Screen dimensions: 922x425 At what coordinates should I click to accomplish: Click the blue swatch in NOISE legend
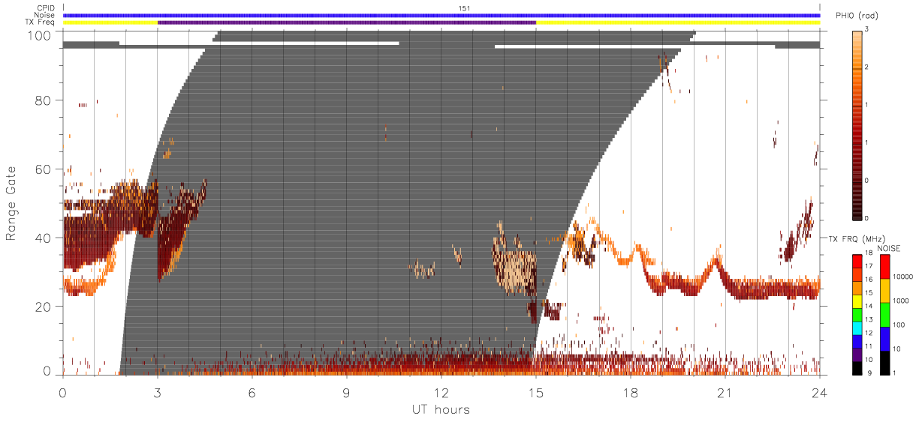[885, 339]
